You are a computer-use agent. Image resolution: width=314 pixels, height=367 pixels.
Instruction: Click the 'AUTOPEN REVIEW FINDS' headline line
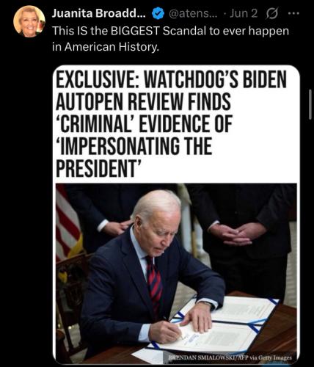[x=143, y=101]
